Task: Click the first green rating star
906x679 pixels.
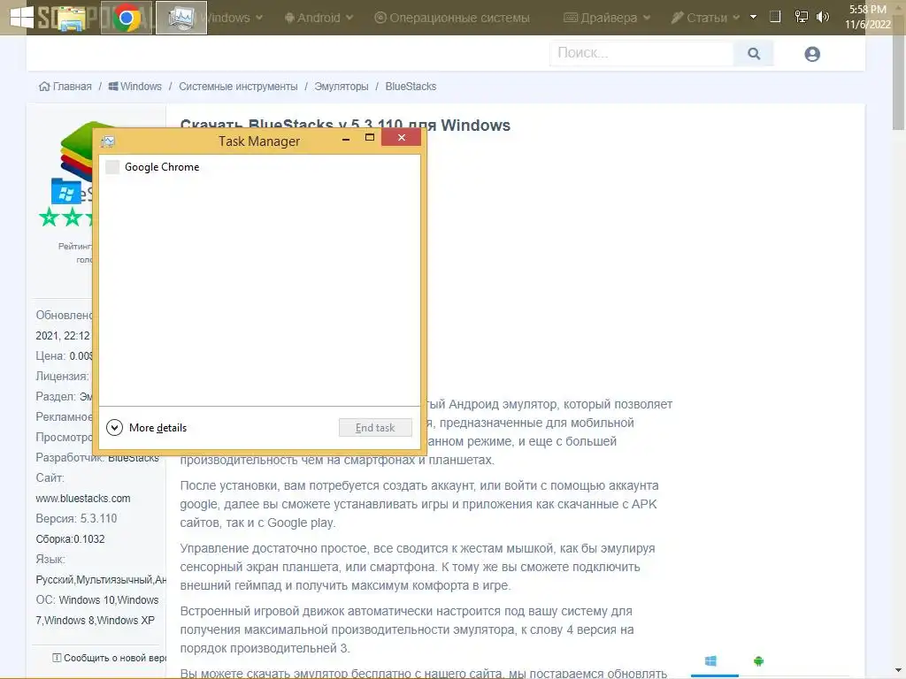Action: [50, 217]
